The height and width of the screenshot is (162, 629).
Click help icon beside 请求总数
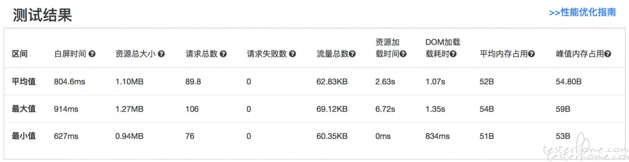[223, 54]
